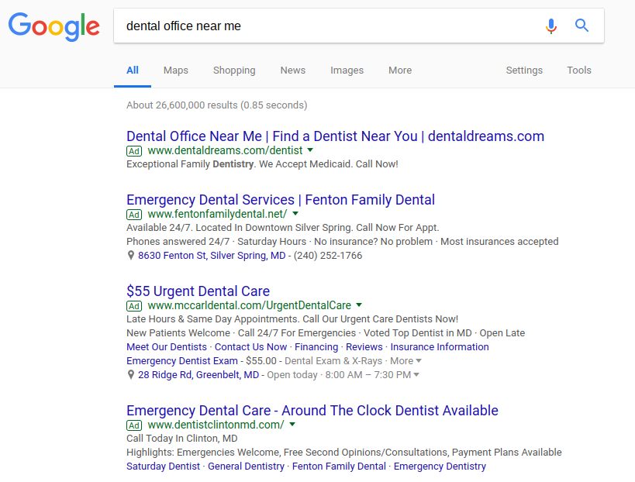Open the 8630 Fenton St, Silver Spring address link
The image size is (635, 482).
pyautogui.click(x=212, y=256)
